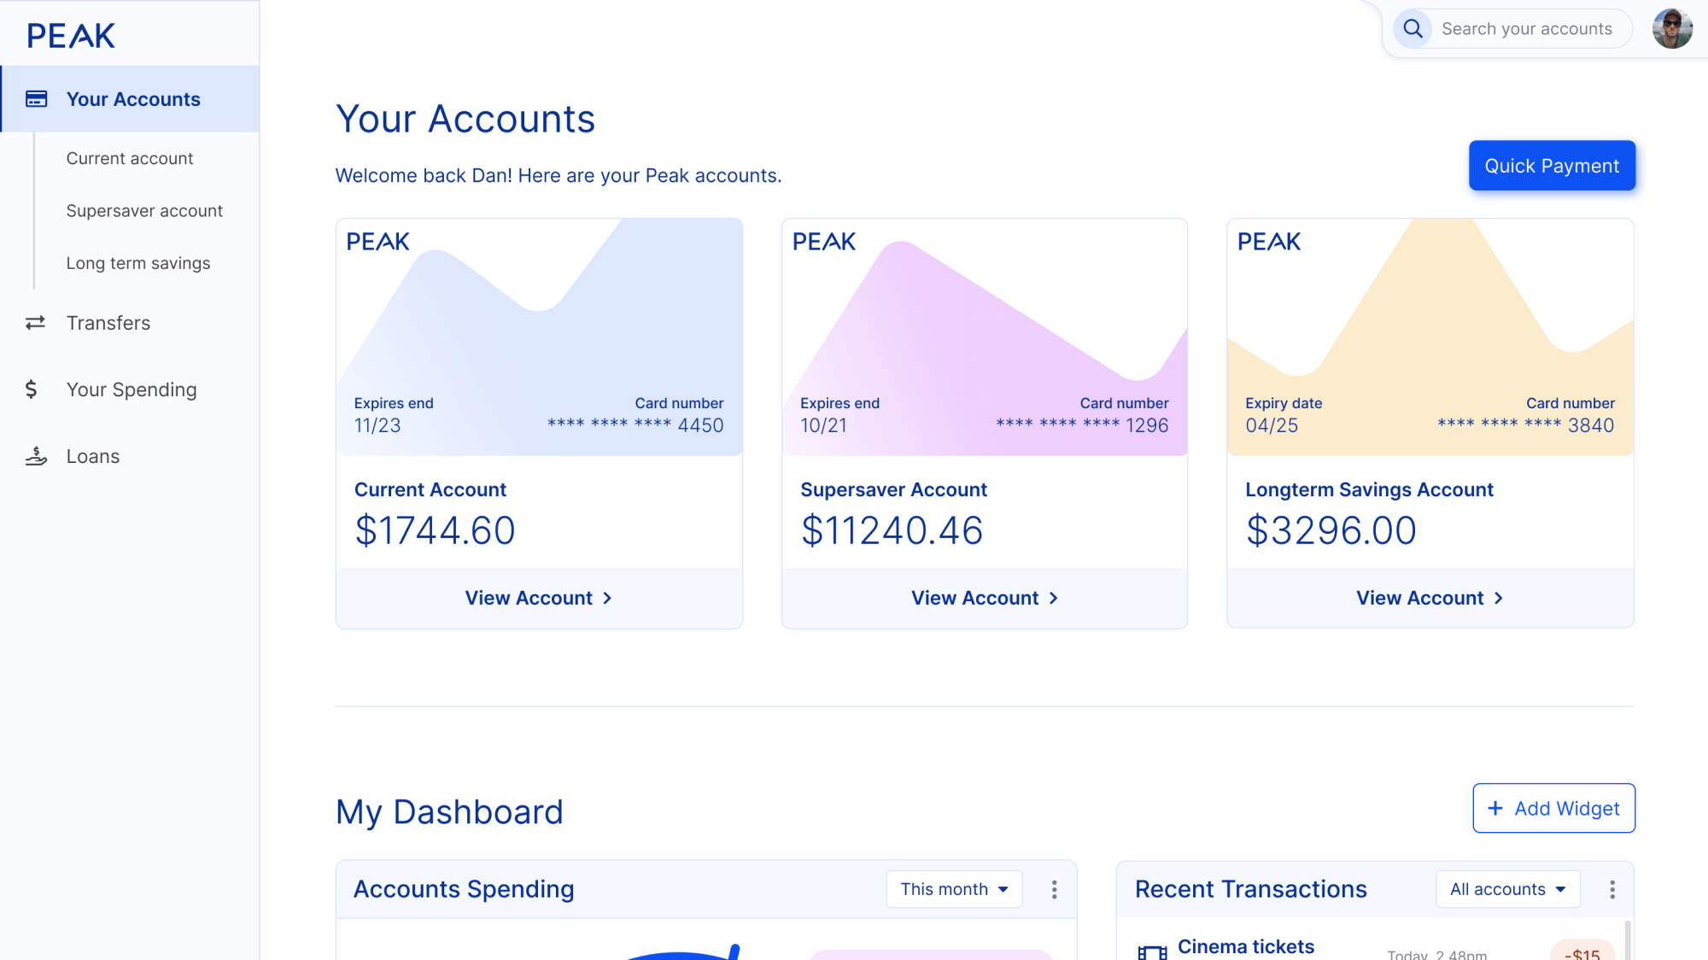Select Supersaver account sidebar item
The width and height of the screenshot is (1708, 960).
pos(144,211)
